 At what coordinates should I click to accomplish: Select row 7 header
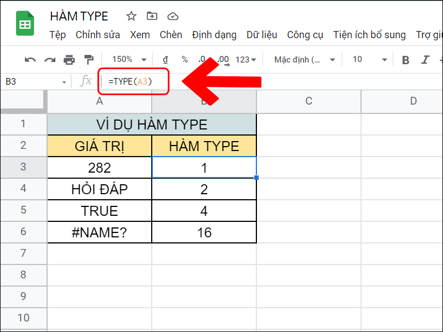coord(23,253)
